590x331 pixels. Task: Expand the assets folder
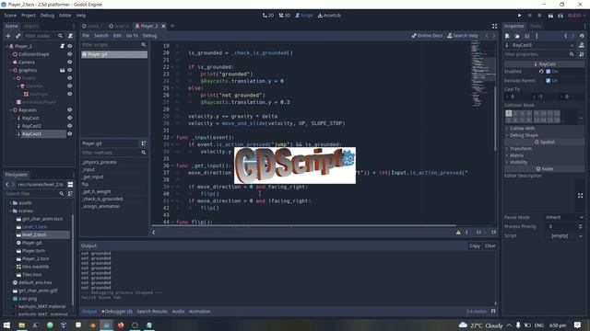10,203
